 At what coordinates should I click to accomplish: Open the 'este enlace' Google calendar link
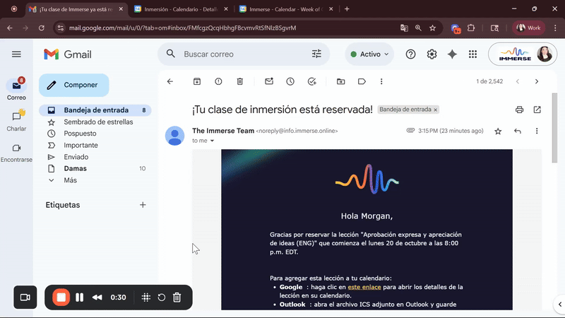[363, 287]
